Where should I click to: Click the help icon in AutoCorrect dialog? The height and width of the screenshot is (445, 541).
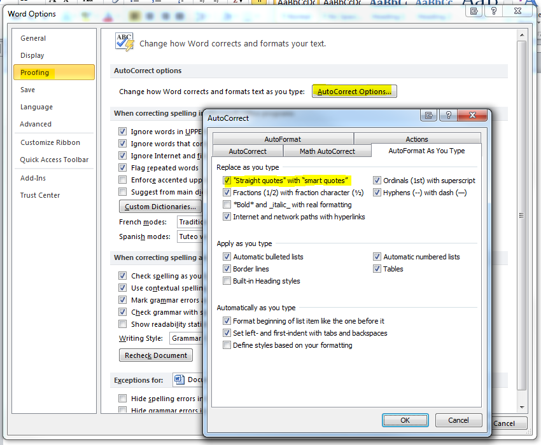(448, 115)
